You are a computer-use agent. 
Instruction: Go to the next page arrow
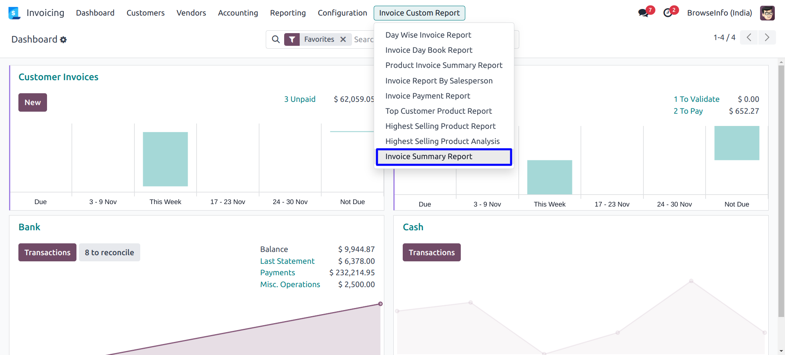pyautogui.click(x=767, y=38)
